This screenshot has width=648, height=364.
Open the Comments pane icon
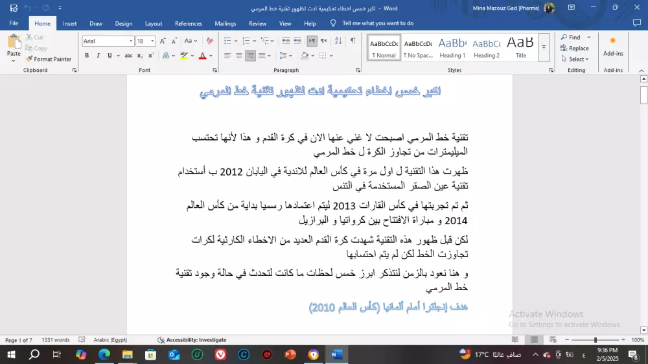pyautogui.click(x=636, y=23)
